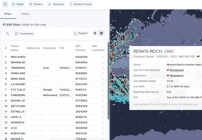
Task: Click comment icon for LEKAJ 2 row
Action: click(x=103, y=117)
